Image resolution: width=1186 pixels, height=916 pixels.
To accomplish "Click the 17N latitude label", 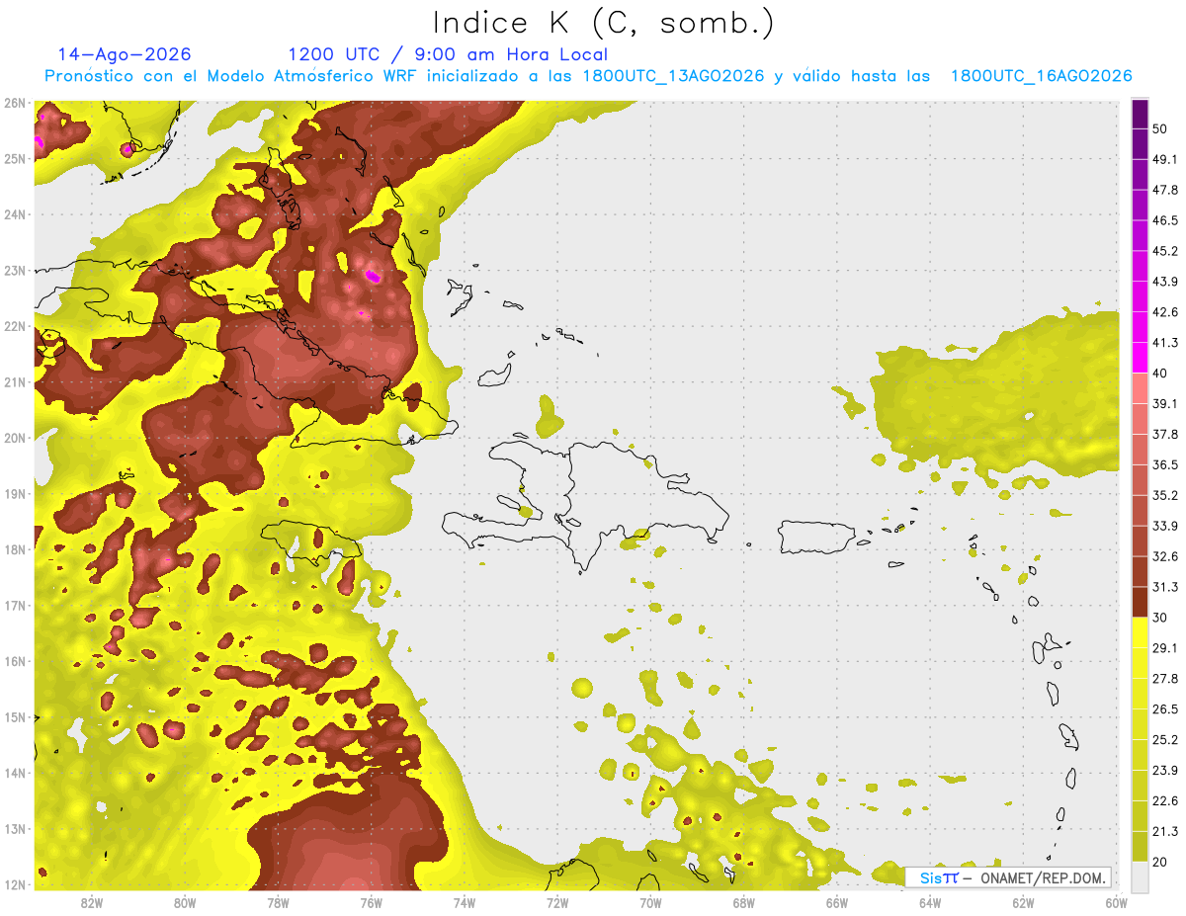I will tap(14, 605).
